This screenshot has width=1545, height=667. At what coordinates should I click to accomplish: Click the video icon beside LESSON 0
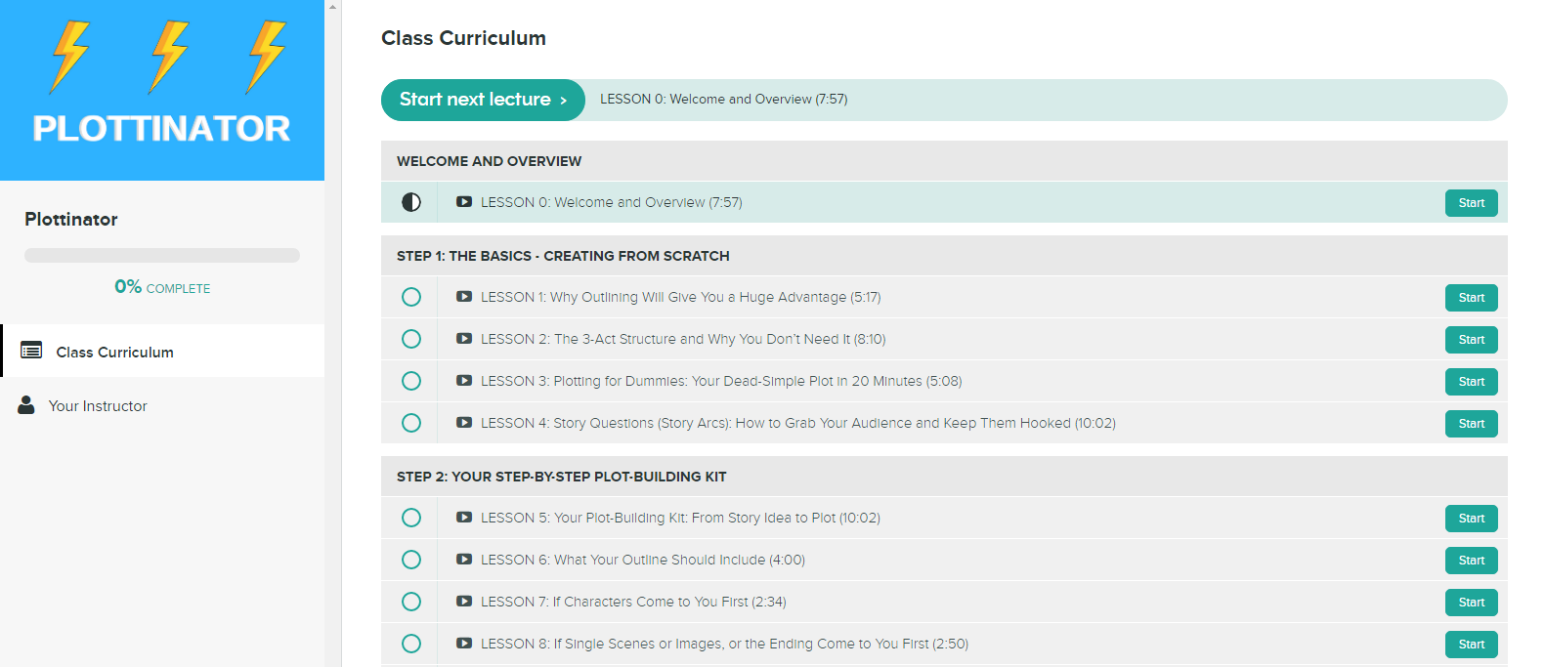click(x=464, y=202)
